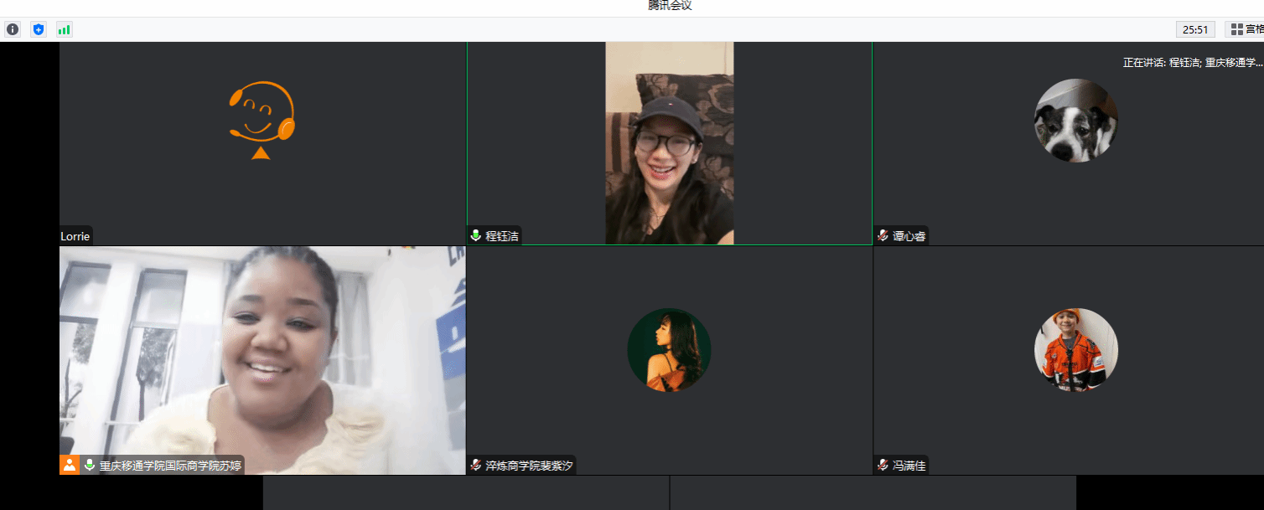Click the green mic icon beside 重庆移通学院国际商学院苏婷
Screen dimensions: 1264x510
tap(90, 465)
